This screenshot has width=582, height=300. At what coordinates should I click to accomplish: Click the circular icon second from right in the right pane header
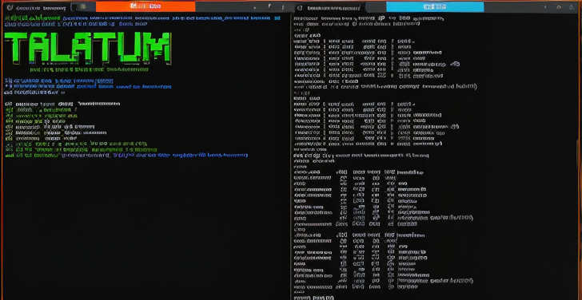(559, 7)
